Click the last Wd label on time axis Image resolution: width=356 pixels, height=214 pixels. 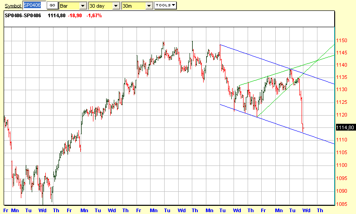click(306, 210)
